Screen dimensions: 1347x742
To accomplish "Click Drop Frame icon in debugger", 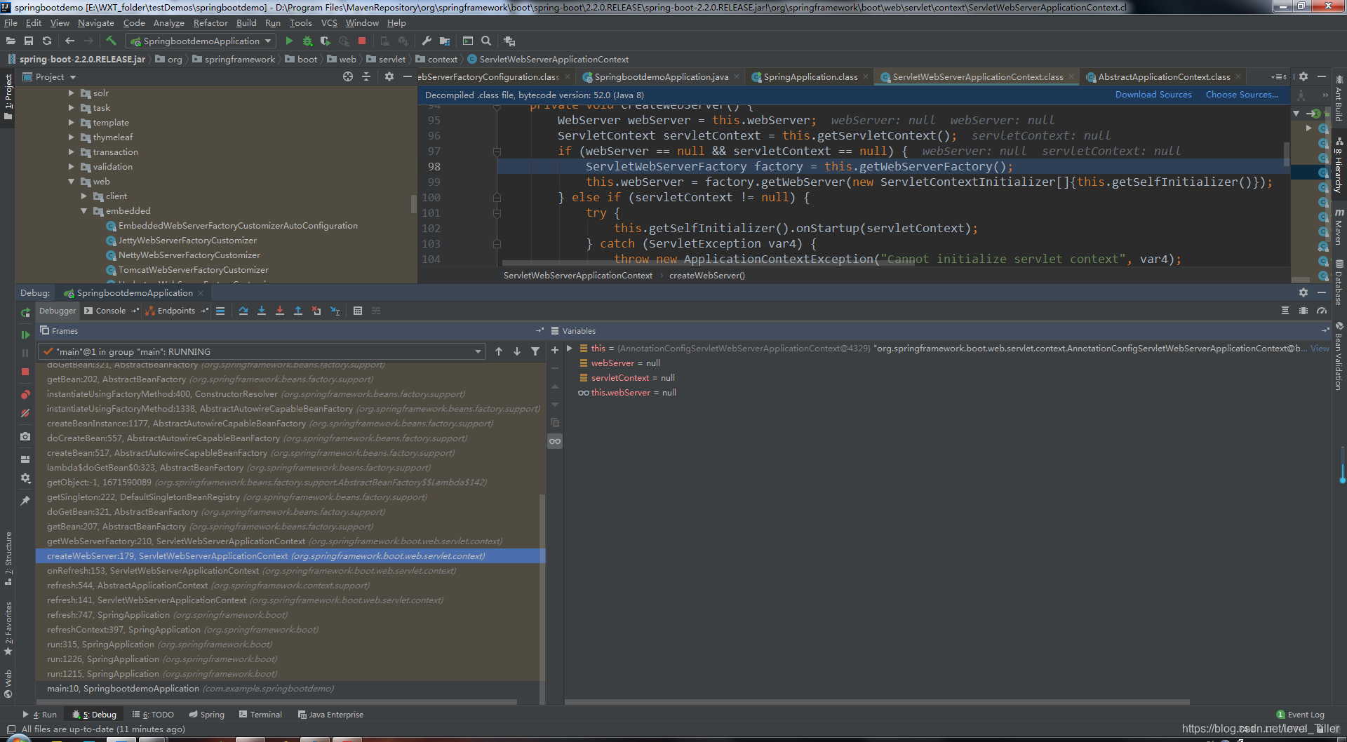I will point(316,311).
